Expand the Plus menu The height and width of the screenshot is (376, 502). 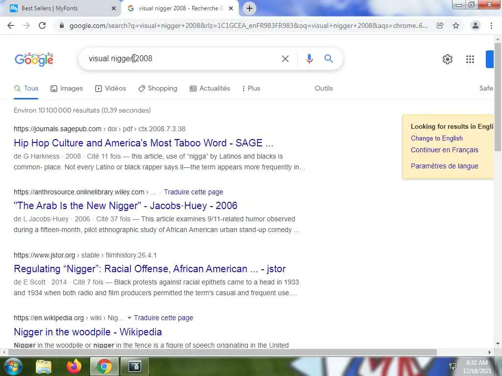point(251,89)
